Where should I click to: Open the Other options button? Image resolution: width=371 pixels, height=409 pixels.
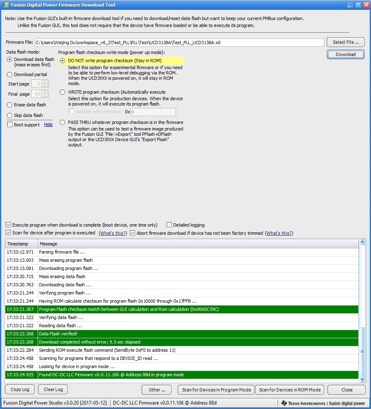[x=157, y=390]
